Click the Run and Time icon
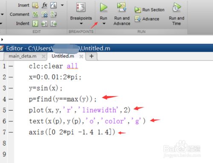This screenshot has height=163, width=213. pyautogui.click(x=176, y=7)
